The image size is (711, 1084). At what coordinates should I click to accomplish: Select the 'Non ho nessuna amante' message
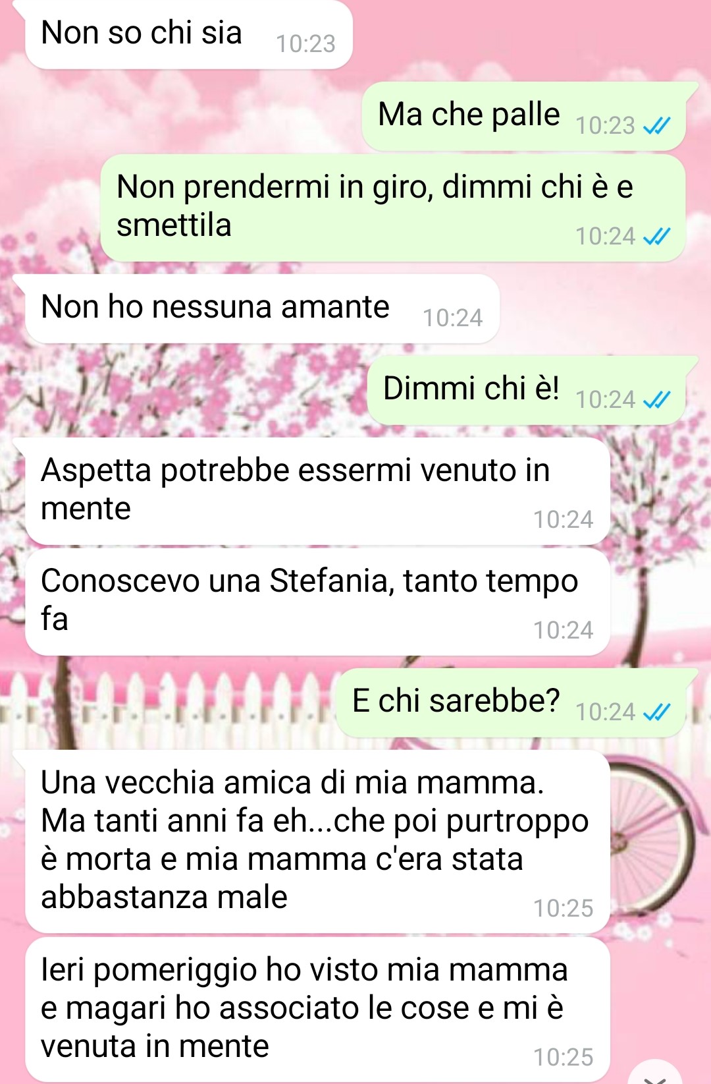262,308
